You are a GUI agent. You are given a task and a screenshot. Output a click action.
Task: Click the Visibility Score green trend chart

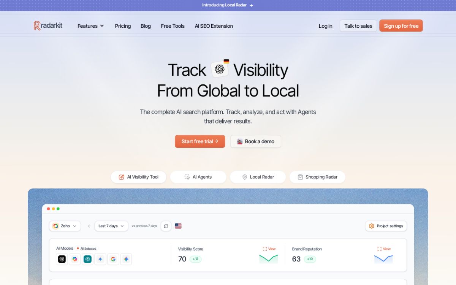coord(269,259)
